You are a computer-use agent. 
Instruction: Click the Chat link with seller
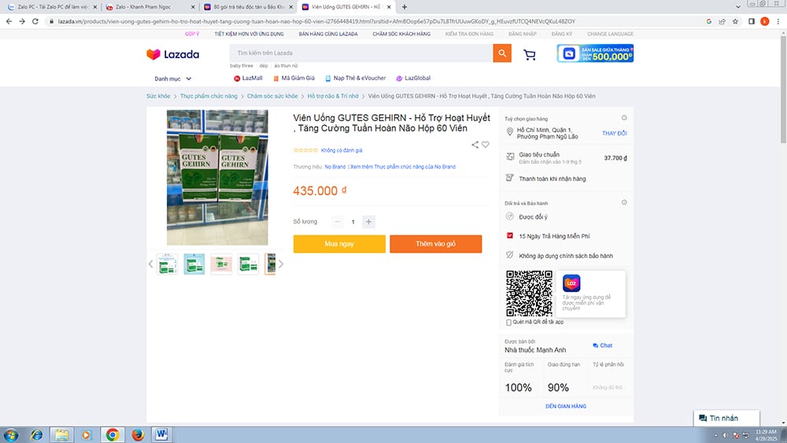[602, 345]
